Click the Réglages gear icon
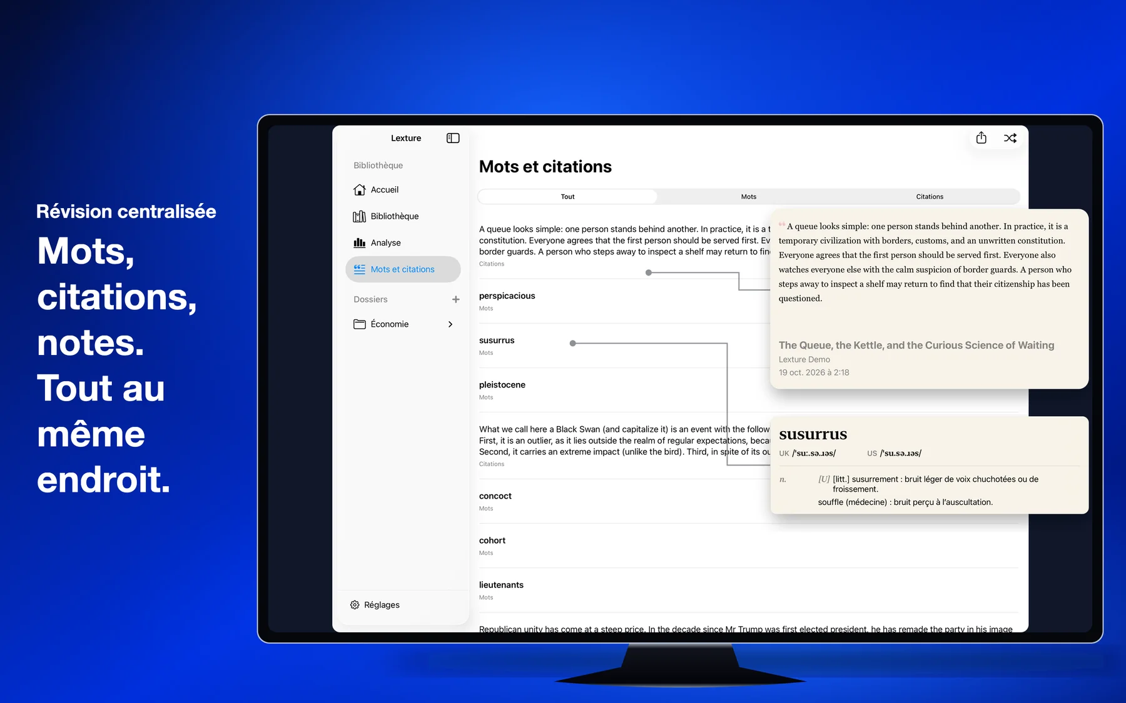This screenshot has height=703, width=1126. tap(355, 605)
